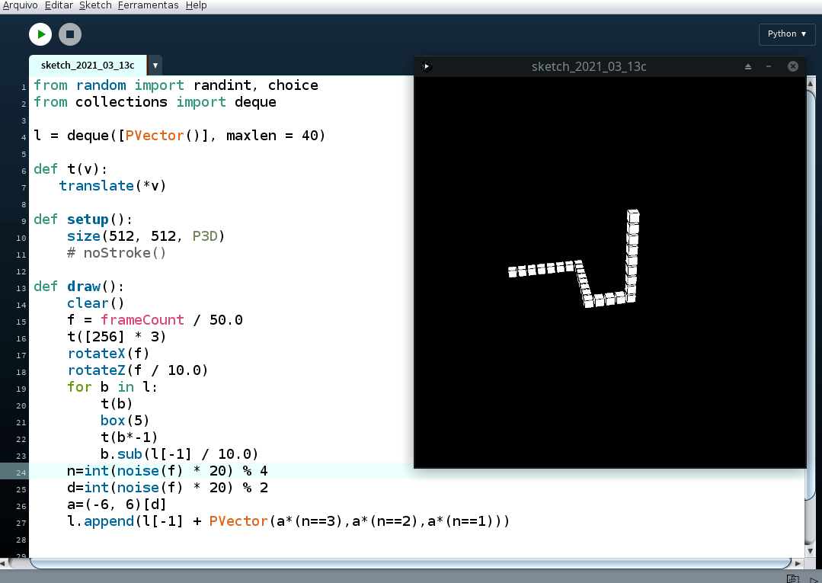
Task: Click the 'box(5)' line
Action: (125, 421)
